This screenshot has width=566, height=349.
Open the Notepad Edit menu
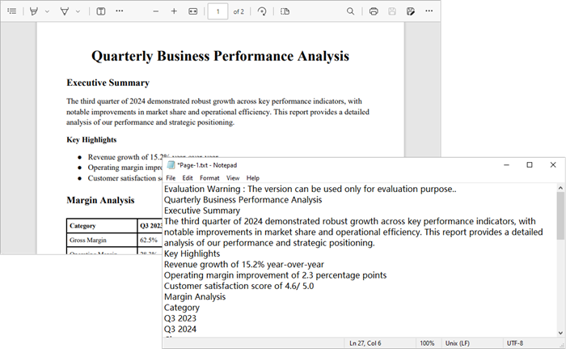pyautogui.click(x=188, y=178)
